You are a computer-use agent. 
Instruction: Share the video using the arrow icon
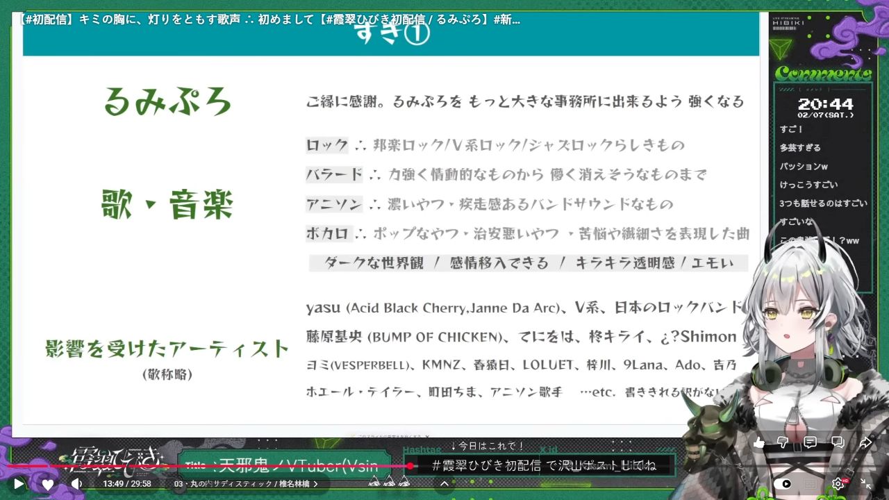tap(865, 442)
